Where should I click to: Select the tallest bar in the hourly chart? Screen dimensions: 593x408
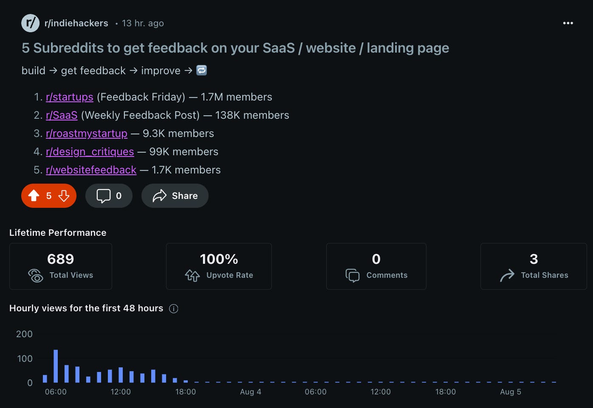pyautogui.click(x=56, y=366)
